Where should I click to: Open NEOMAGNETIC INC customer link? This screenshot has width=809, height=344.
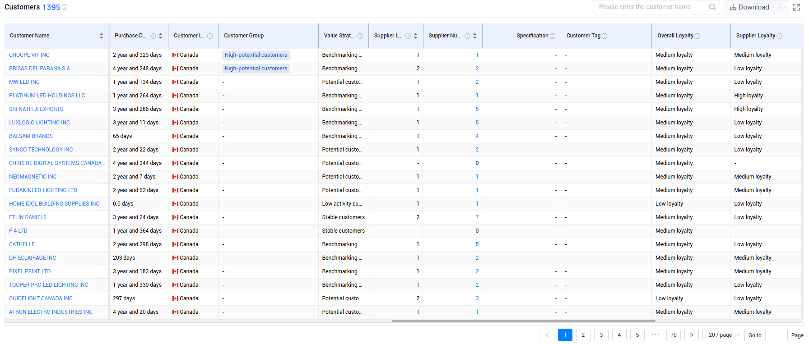pos(33,177)
